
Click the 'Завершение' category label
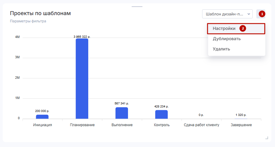241,125
